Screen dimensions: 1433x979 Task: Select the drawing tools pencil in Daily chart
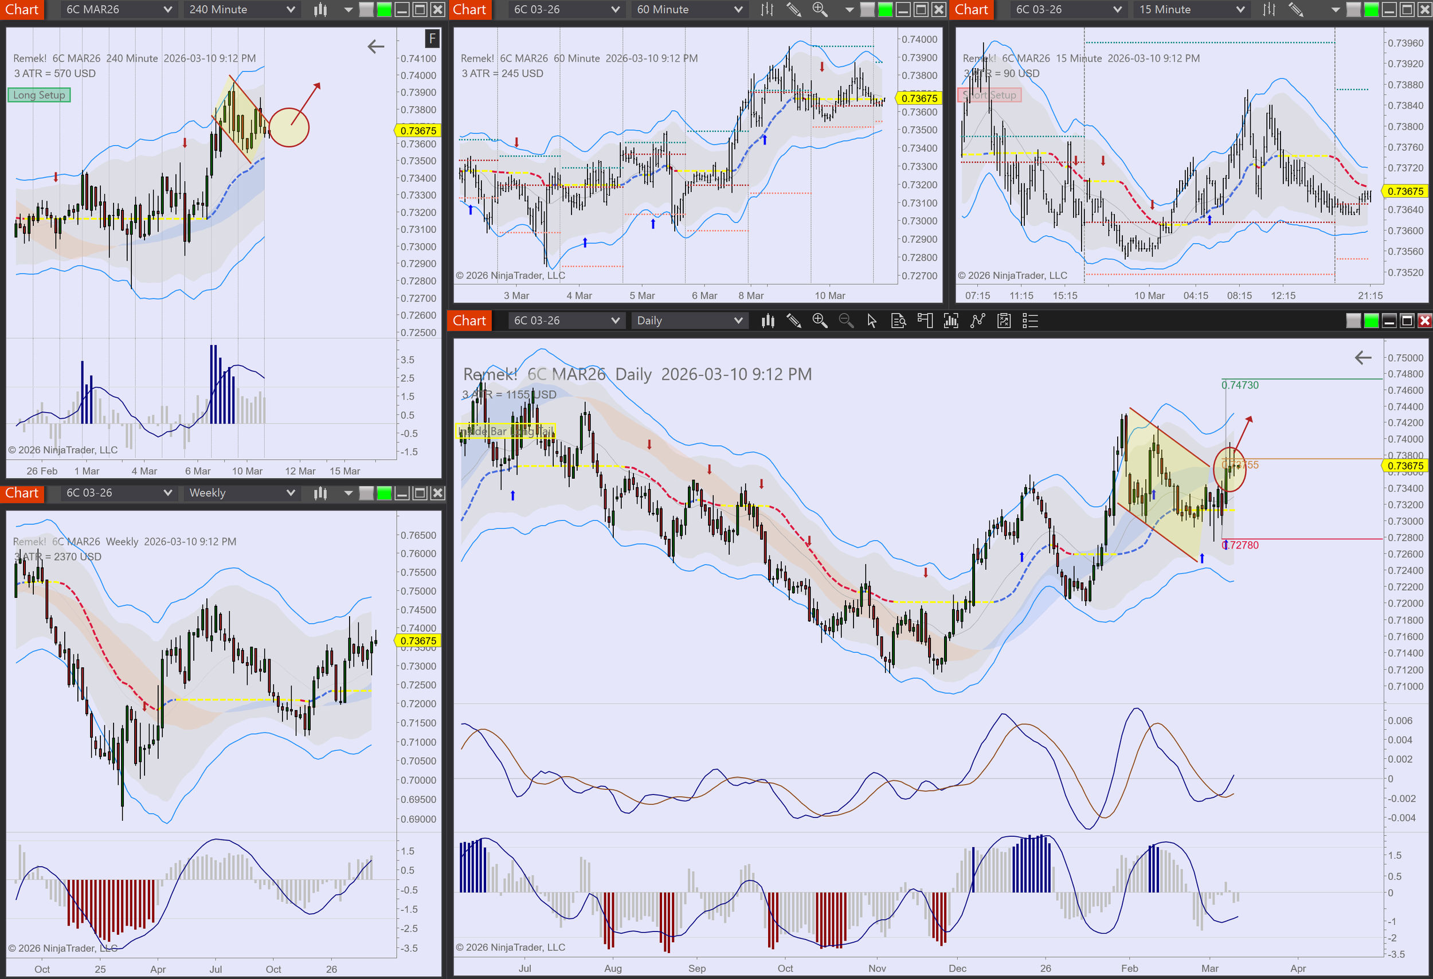click(x=793, y=320)
